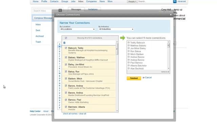
Task: Open the News menu
Action: (102, 1)
